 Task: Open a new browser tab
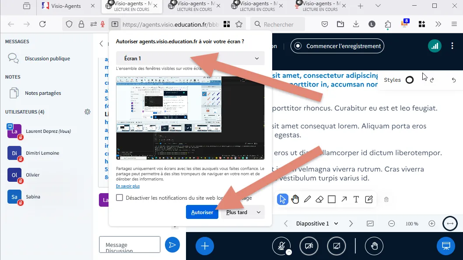[360, 6]
